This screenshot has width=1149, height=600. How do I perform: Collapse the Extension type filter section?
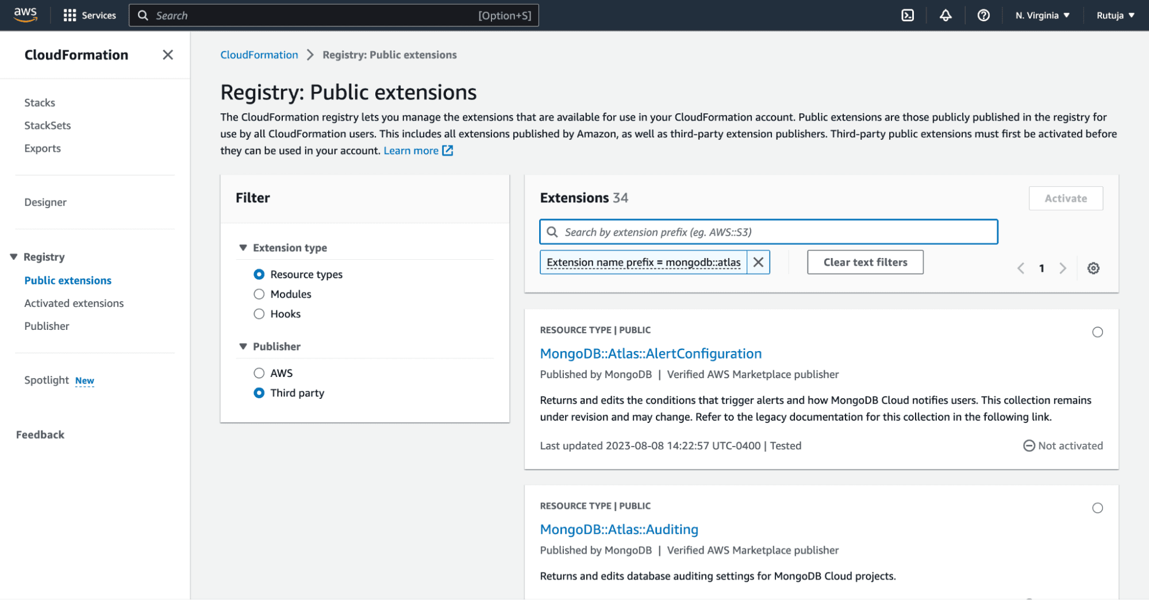[243, 247]
